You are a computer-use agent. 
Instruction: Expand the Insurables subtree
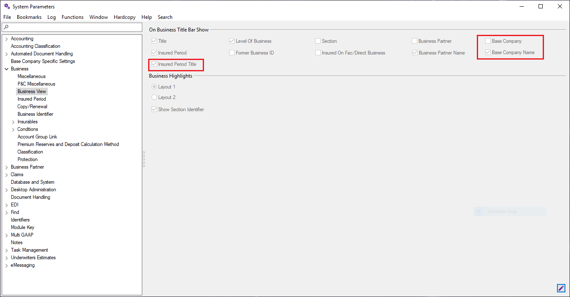tap(13, 122)
